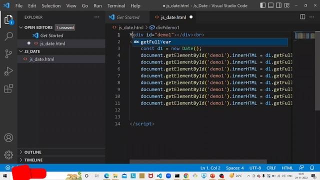Click js_date.html in the breadcrumb

point(131,27)
